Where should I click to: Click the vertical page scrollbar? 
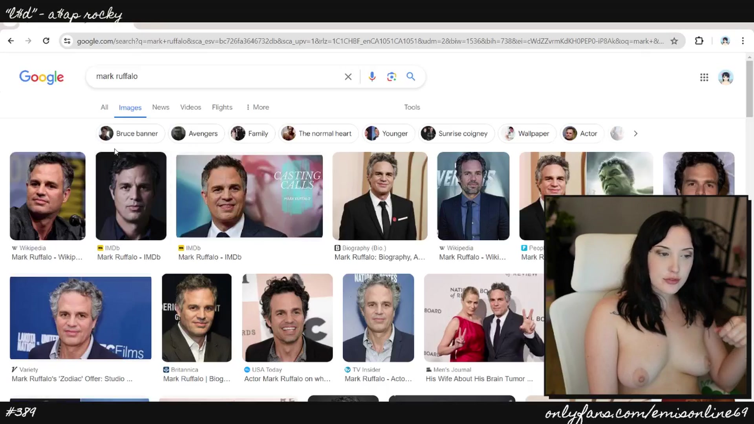pyautogui.click(x=749, y=88)
